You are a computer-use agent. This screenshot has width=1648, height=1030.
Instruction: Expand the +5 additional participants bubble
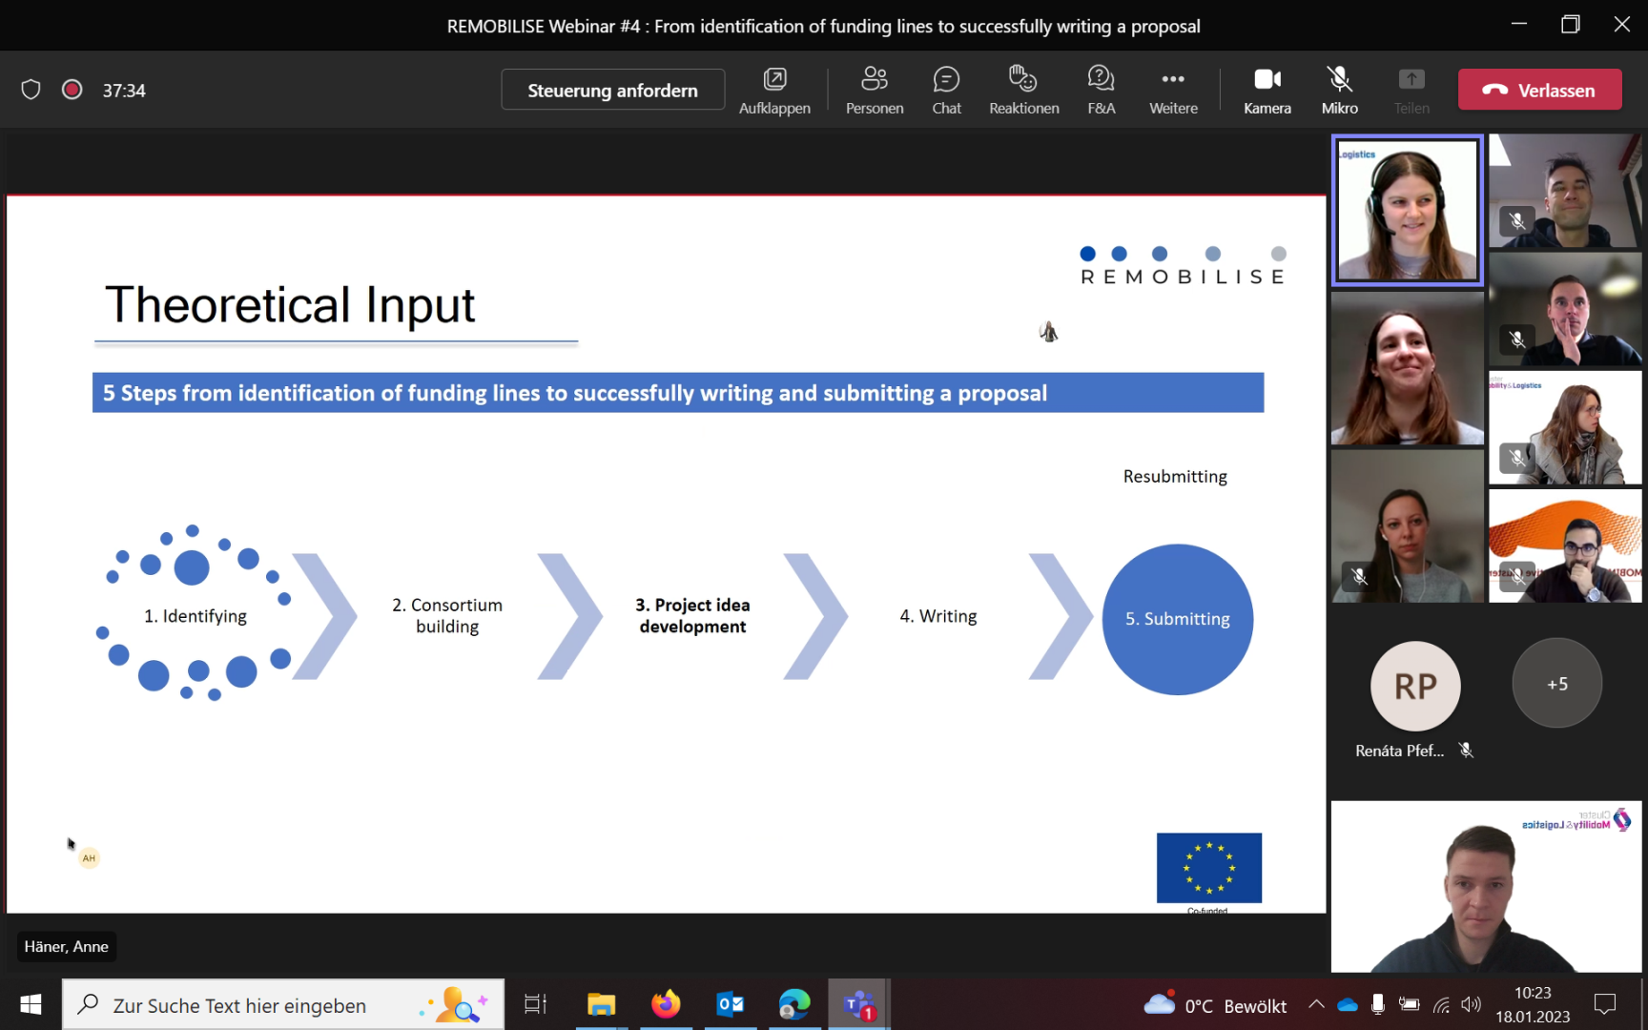[1556, 684]
